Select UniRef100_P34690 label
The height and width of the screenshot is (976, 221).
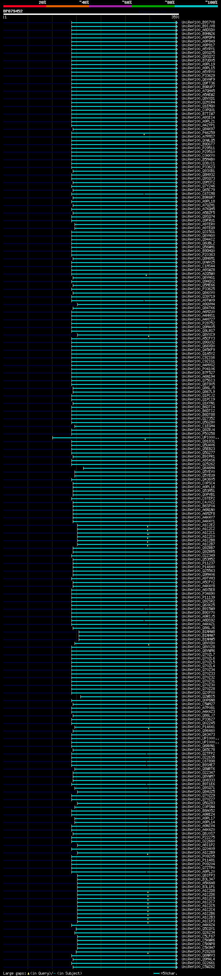tap(198, 593)
